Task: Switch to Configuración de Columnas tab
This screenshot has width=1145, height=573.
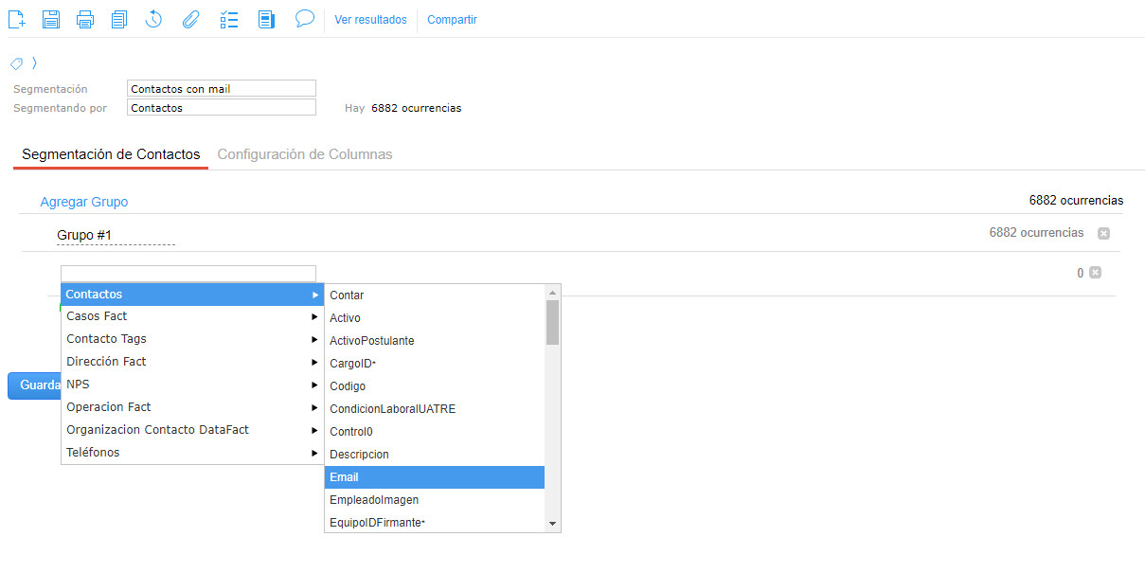Action: point(305,154)
